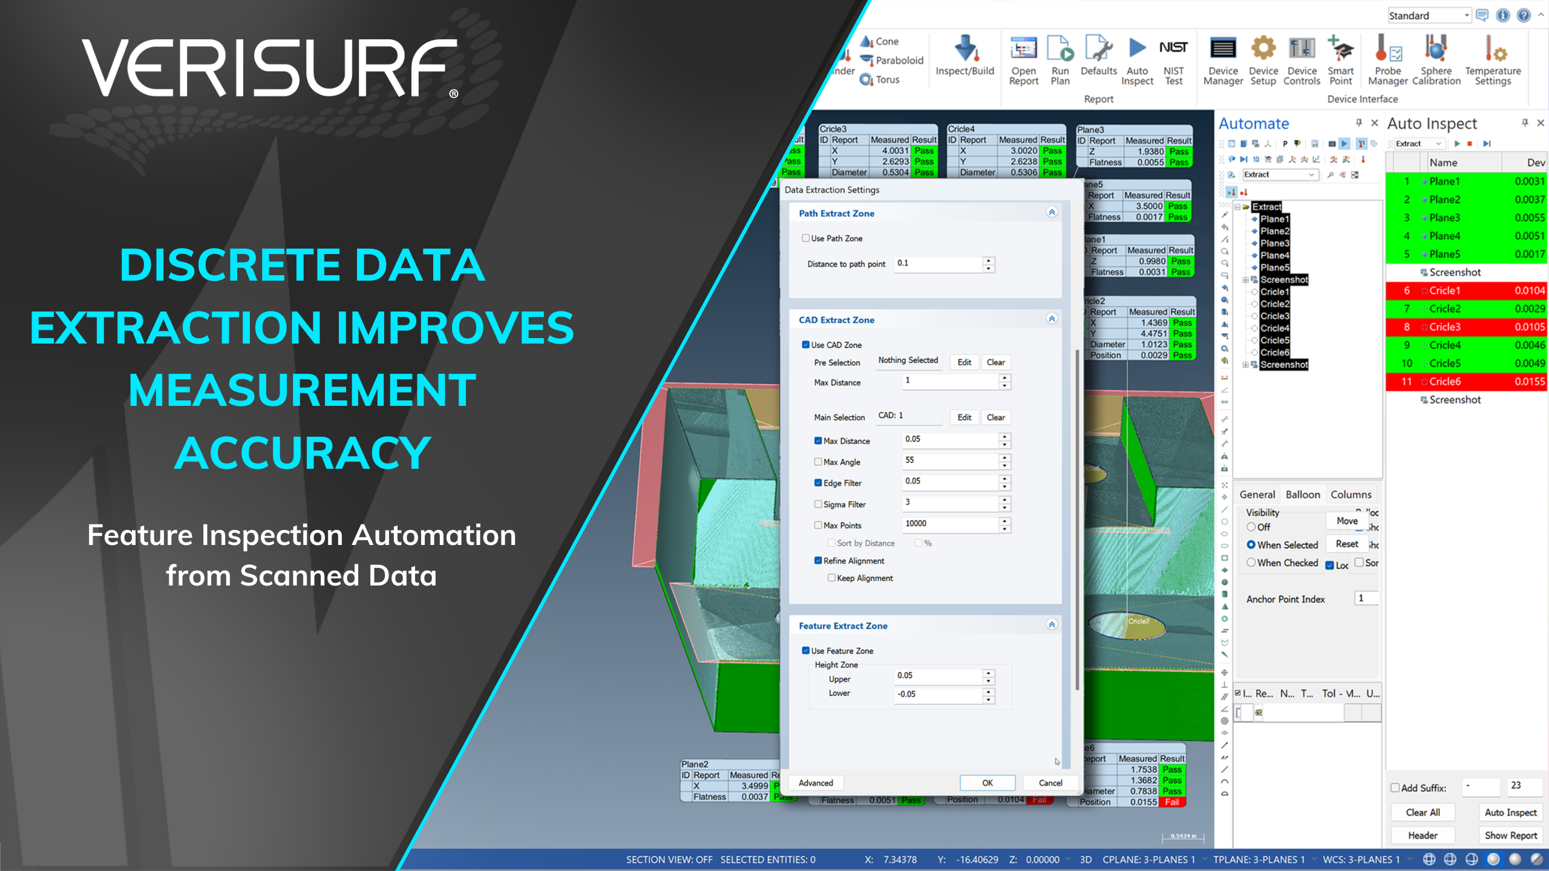This screenshot has width=1549, height=871.
Task: Expand the first Screenshot tree node
Action: click(x=1246, y=279)
